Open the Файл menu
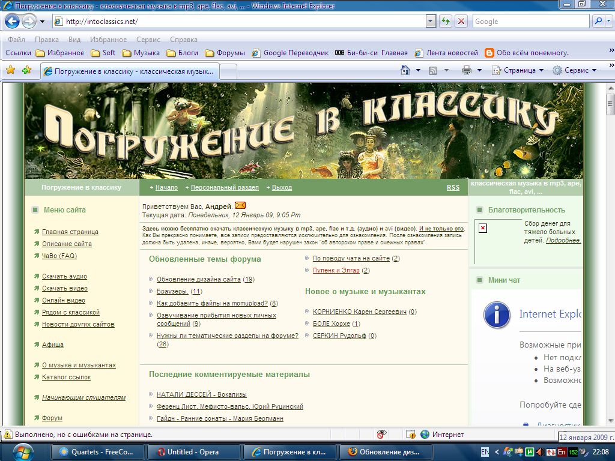615x461 pixels. coord(16,40)
